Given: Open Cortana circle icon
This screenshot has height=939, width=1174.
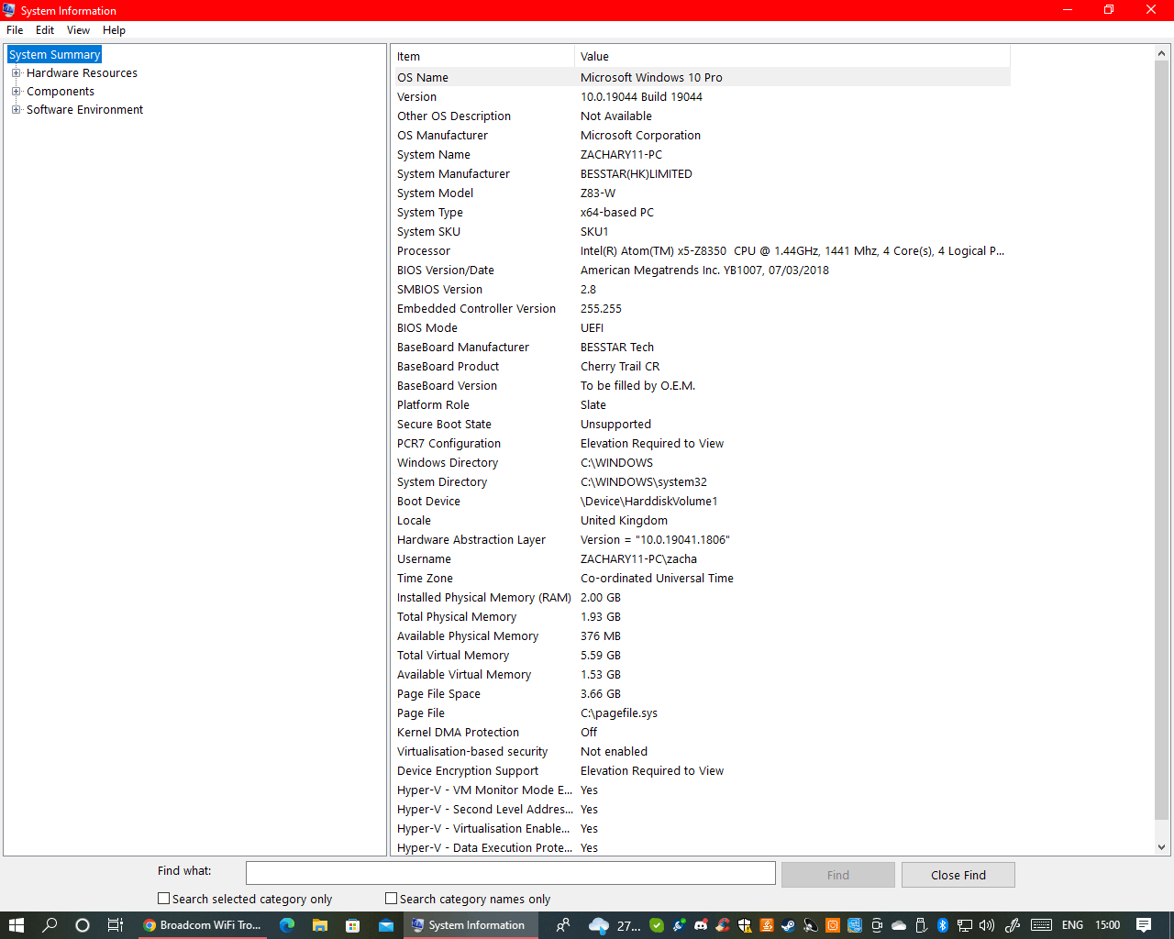Looking at the screenshot, I should [x=83, y=925].
